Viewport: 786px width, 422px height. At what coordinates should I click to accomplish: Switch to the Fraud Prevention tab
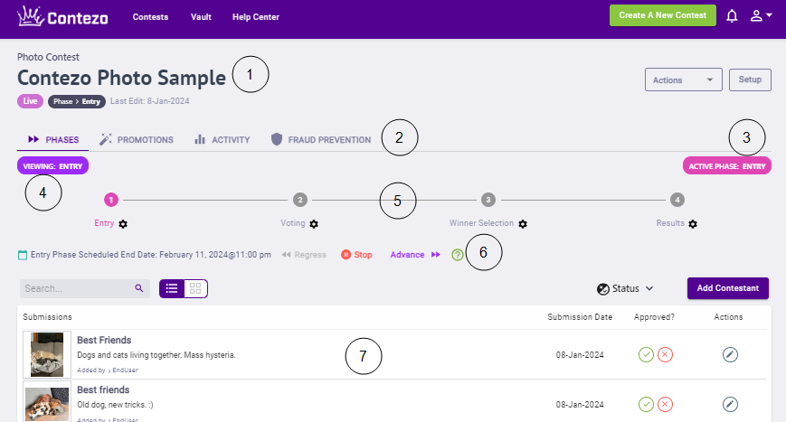point(321,140)
